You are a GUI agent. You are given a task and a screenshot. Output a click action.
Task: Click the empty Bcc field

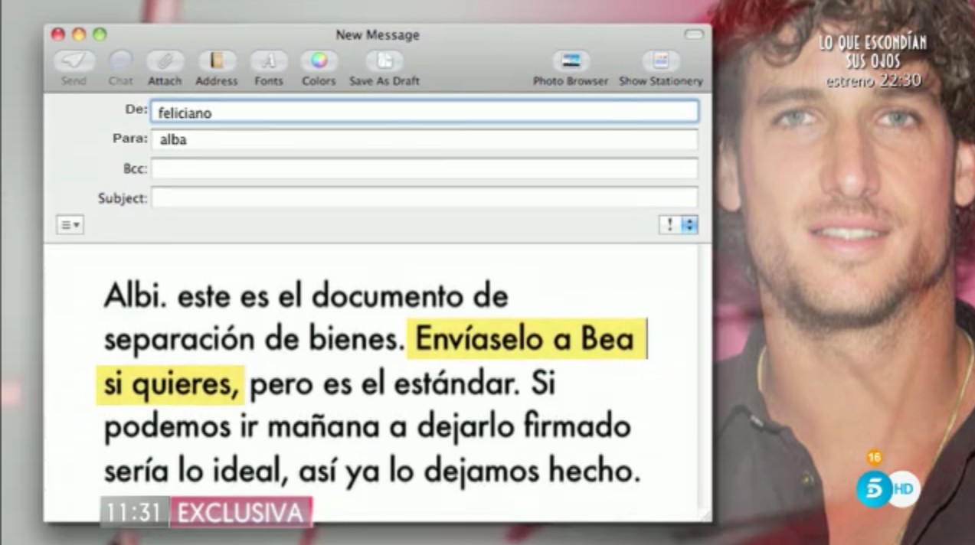click(424, 168)
